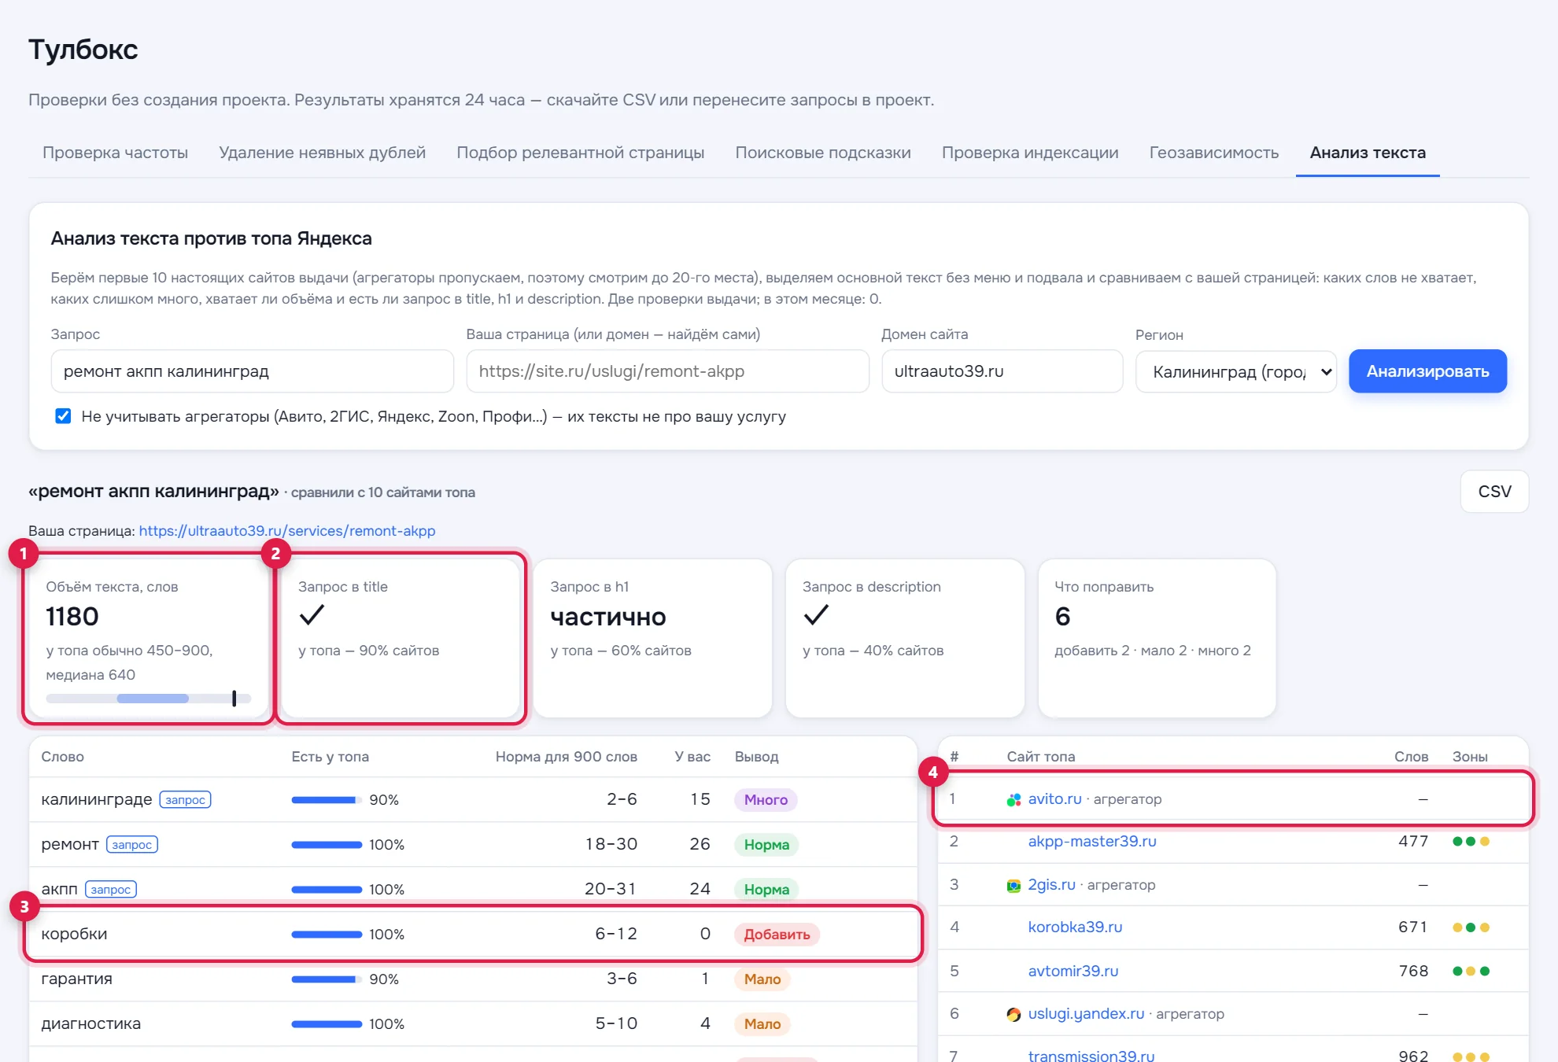Click zone dots for akpp-master39.ru

pyautogui.click(x=1471, y=841)
